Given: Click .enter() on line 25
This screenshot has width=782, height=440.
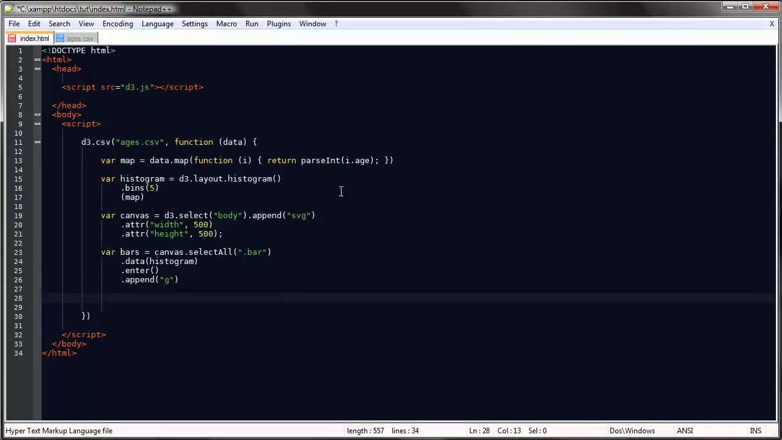Looking at the screenshot, I should (140, 270).
